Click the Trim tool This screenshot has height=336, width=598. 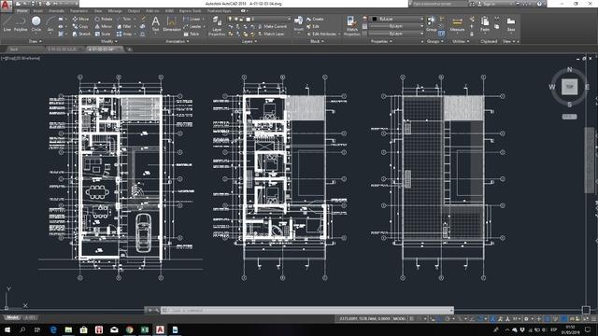pyautogui.click(x=124, y=19)
